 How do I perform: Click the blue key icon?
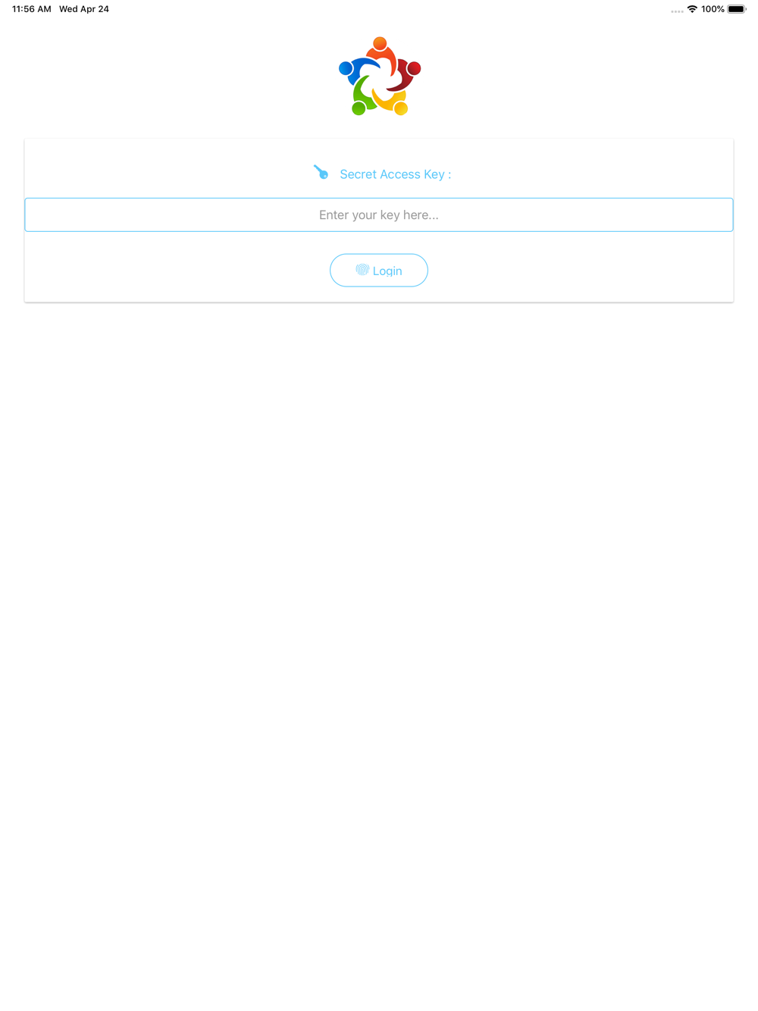click(x=321, y=173)
